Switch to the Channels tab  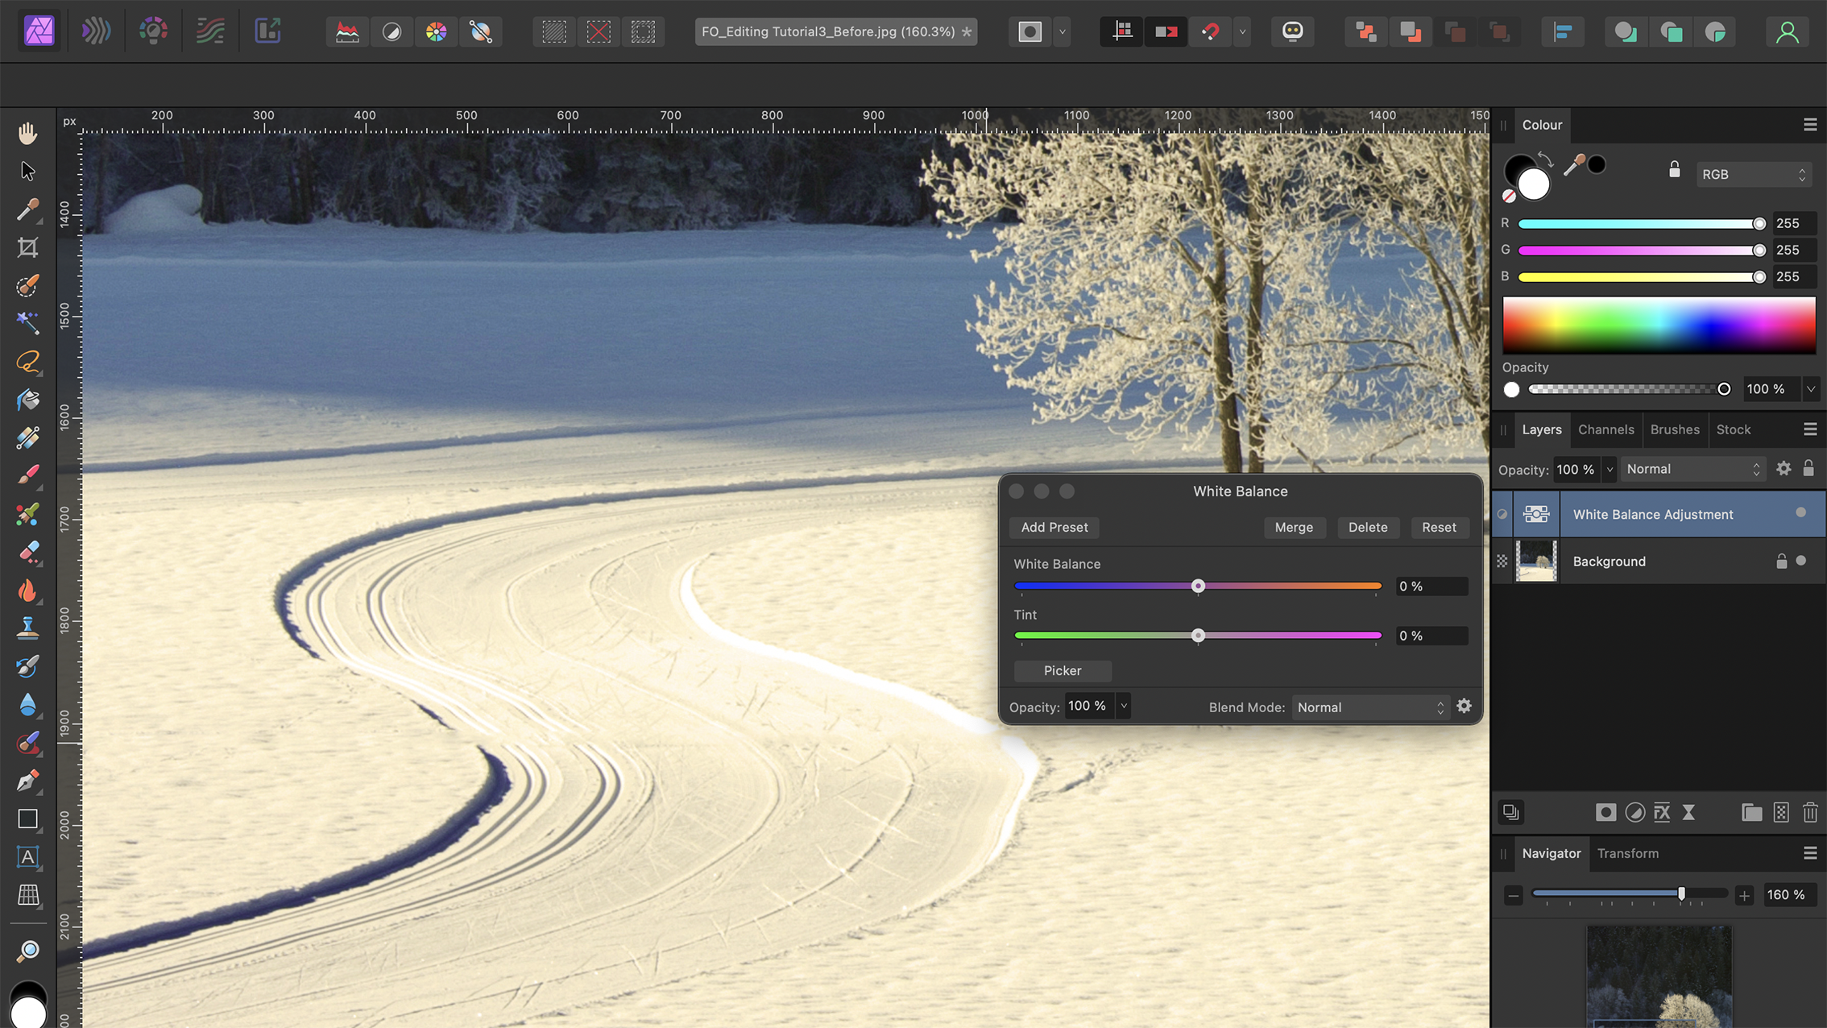tap(1606, 429)
